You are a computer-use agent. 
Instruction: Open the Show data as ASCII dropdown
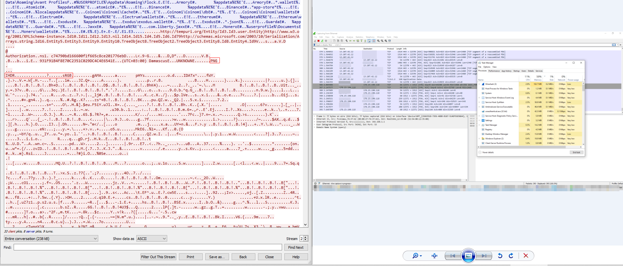pos(152,239)
